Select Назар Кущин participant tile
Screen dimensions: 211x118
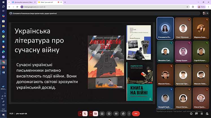point(183,52)
